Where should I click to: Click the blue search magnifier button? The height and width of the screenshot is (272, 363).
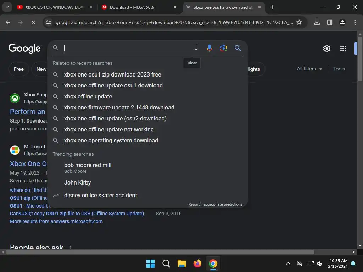click(x=238, y=48)
